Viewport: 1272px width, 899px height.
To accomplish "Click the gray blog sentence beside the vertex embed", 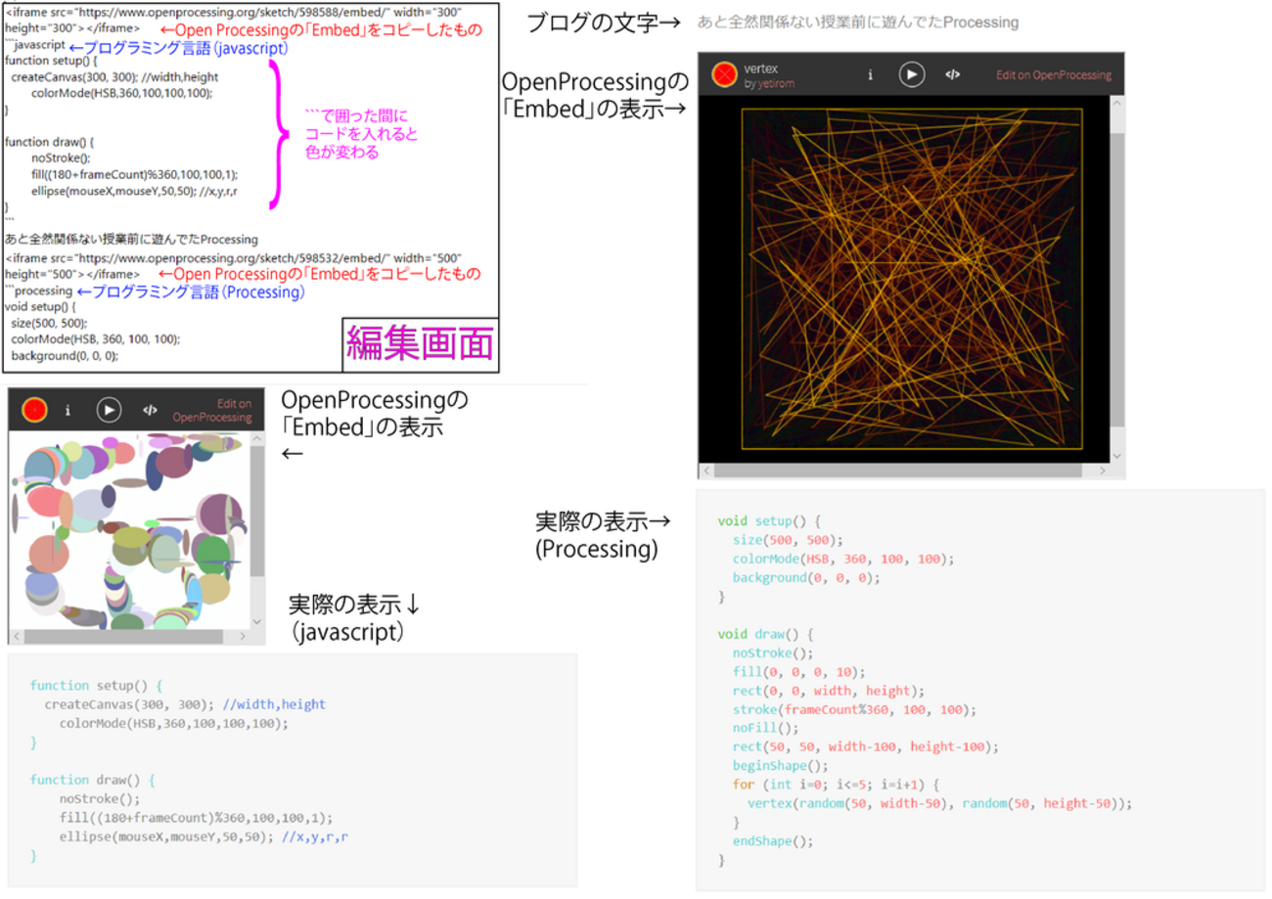I will pyautogui.click(x=858, y=22).
